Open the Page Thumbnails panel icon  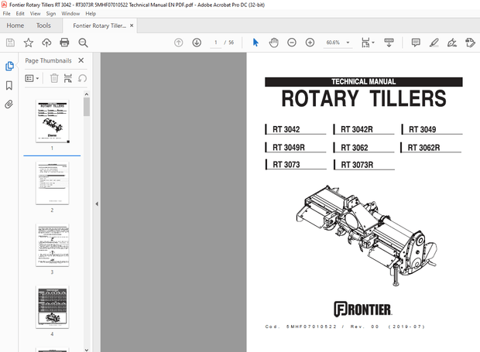click(x=9, y=66)
